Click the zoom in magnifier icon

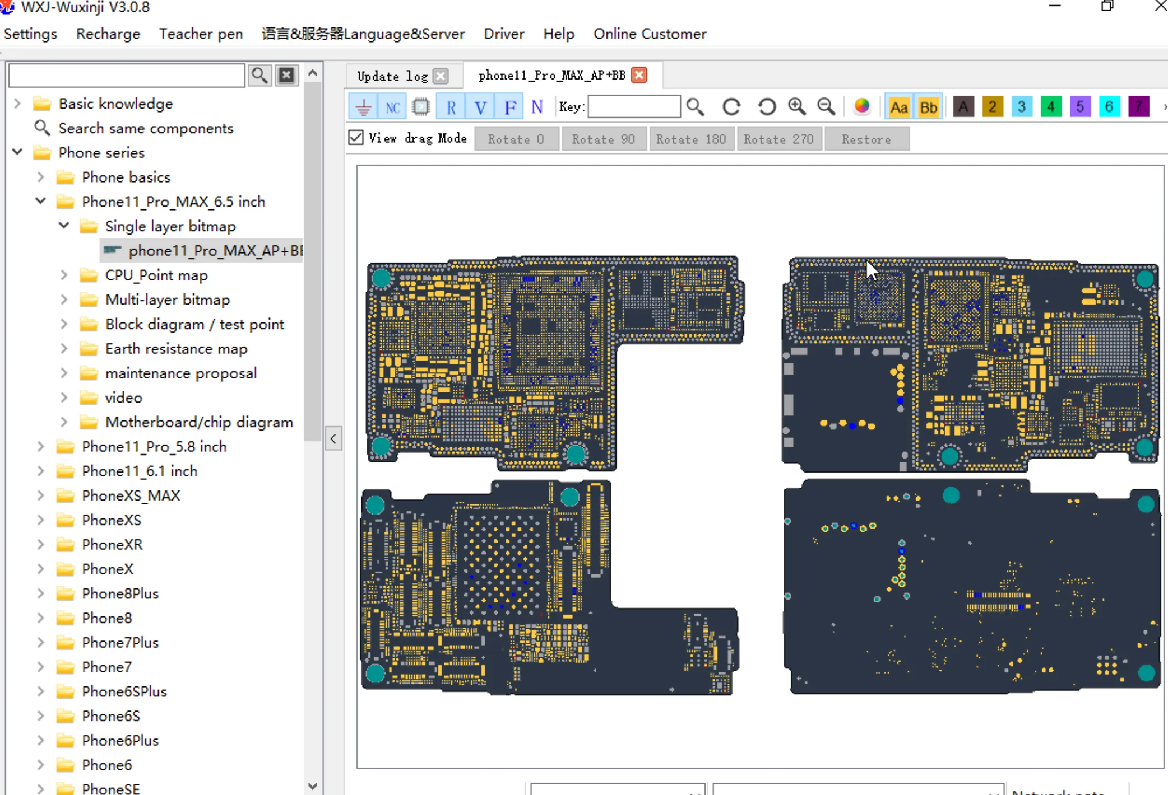point(796,106)
